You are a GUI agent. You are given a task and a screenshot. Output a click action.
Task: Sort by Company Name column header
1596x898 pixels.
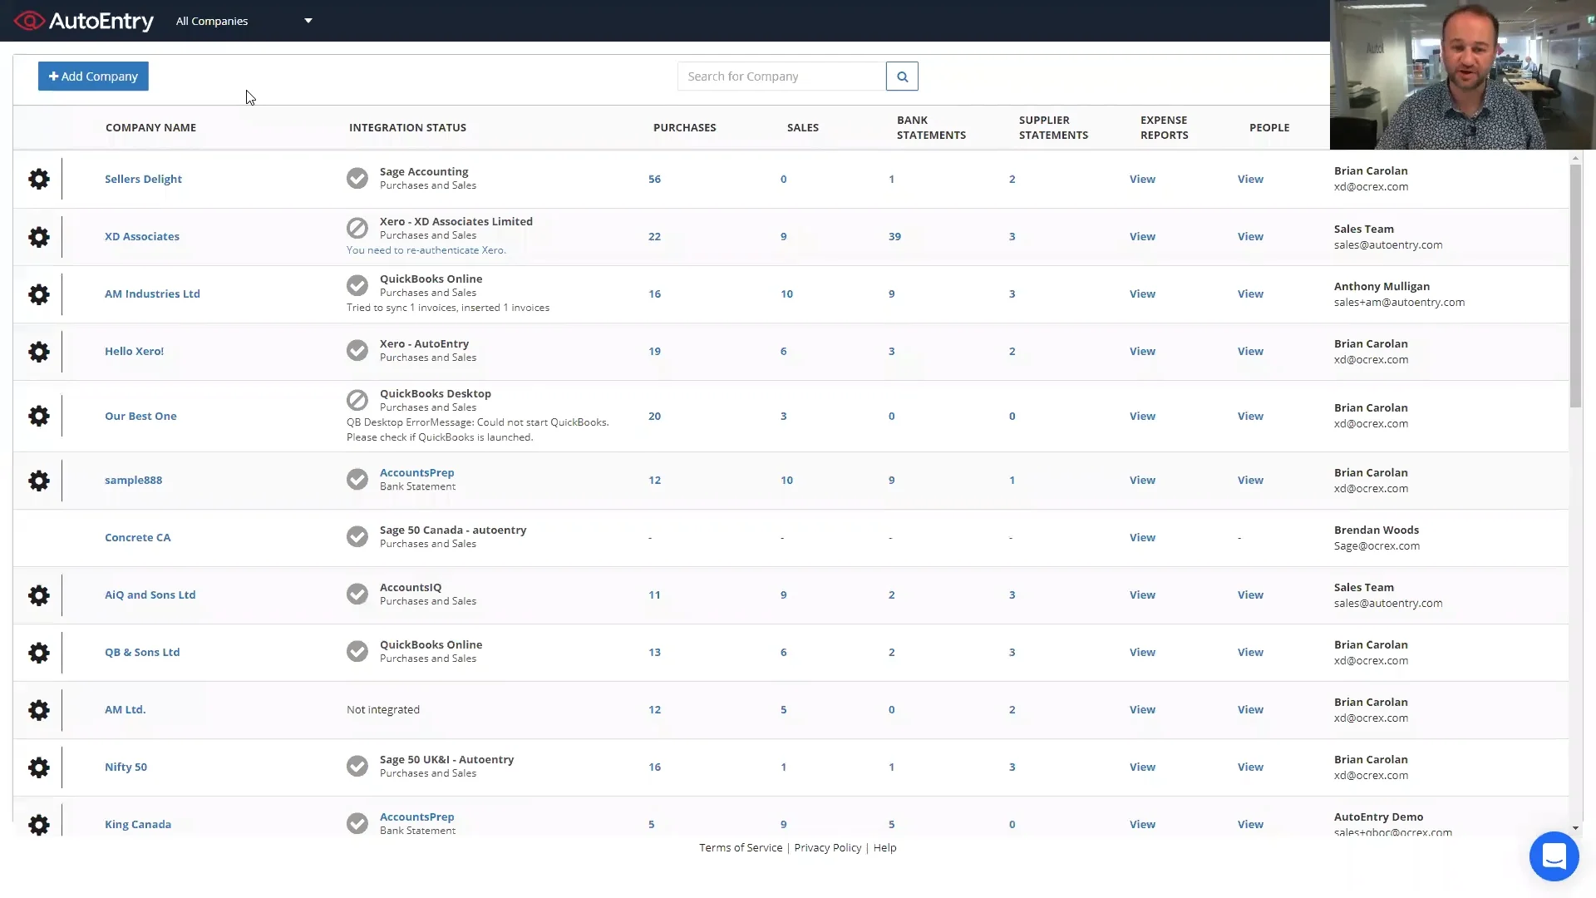pyautogui.click(x=150, y=127)
